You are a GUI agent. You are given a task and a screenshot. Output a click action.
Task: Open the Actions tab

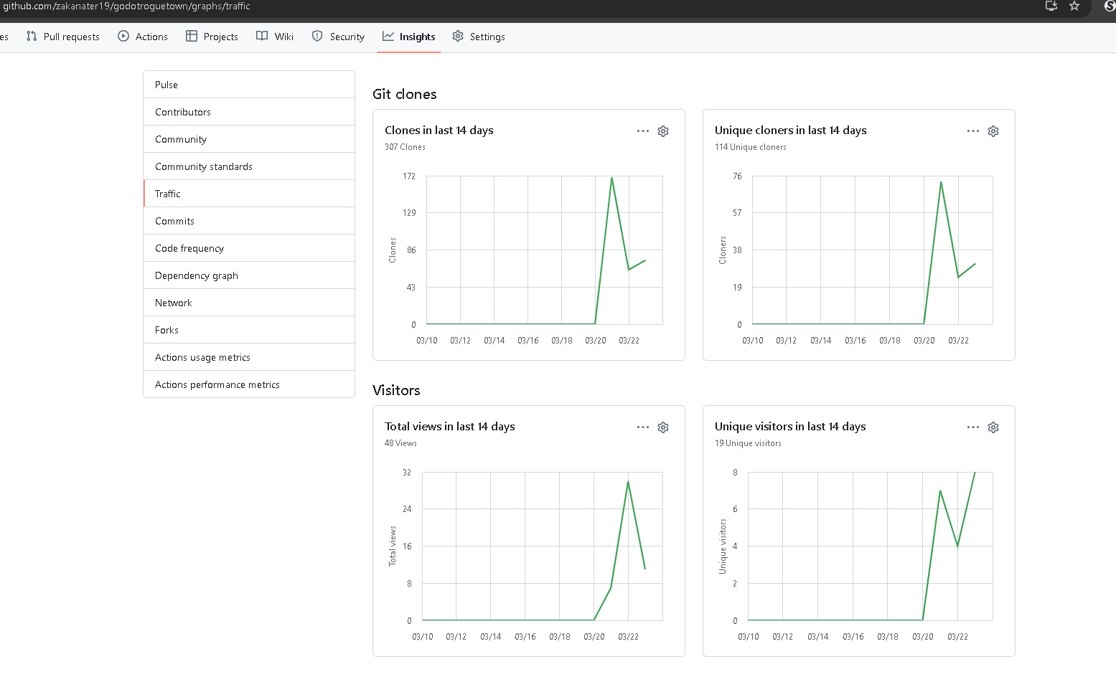[143, 37]
